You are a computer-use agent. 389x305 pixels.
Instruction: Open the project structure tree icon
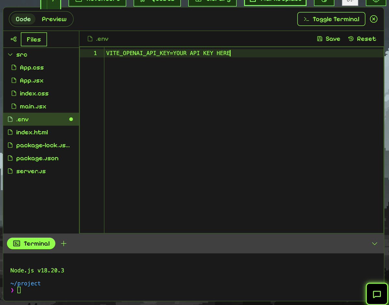coord(14,39)
